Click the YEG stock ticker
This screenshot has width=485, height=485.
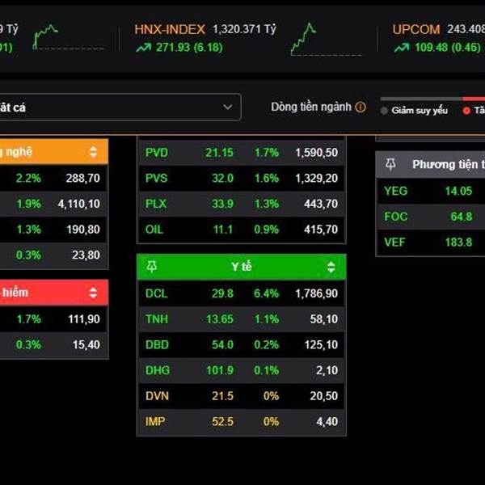click(396, 191)
